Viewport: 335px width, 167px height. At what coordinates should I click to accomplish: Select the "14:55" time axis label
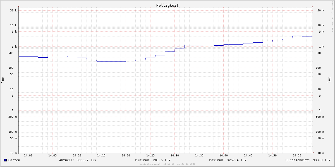point(297,156)
